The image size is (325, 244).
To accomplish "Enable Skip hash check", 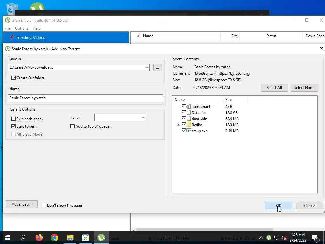I will coord(13,119).
